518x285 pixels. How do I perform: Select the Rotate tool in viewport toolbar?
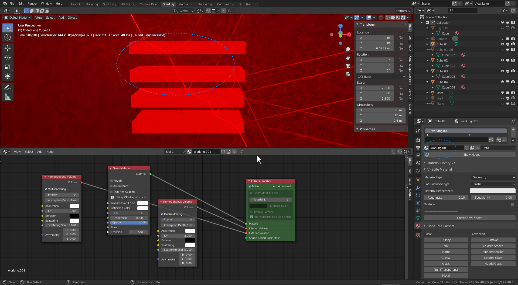(x=8, y=58)
